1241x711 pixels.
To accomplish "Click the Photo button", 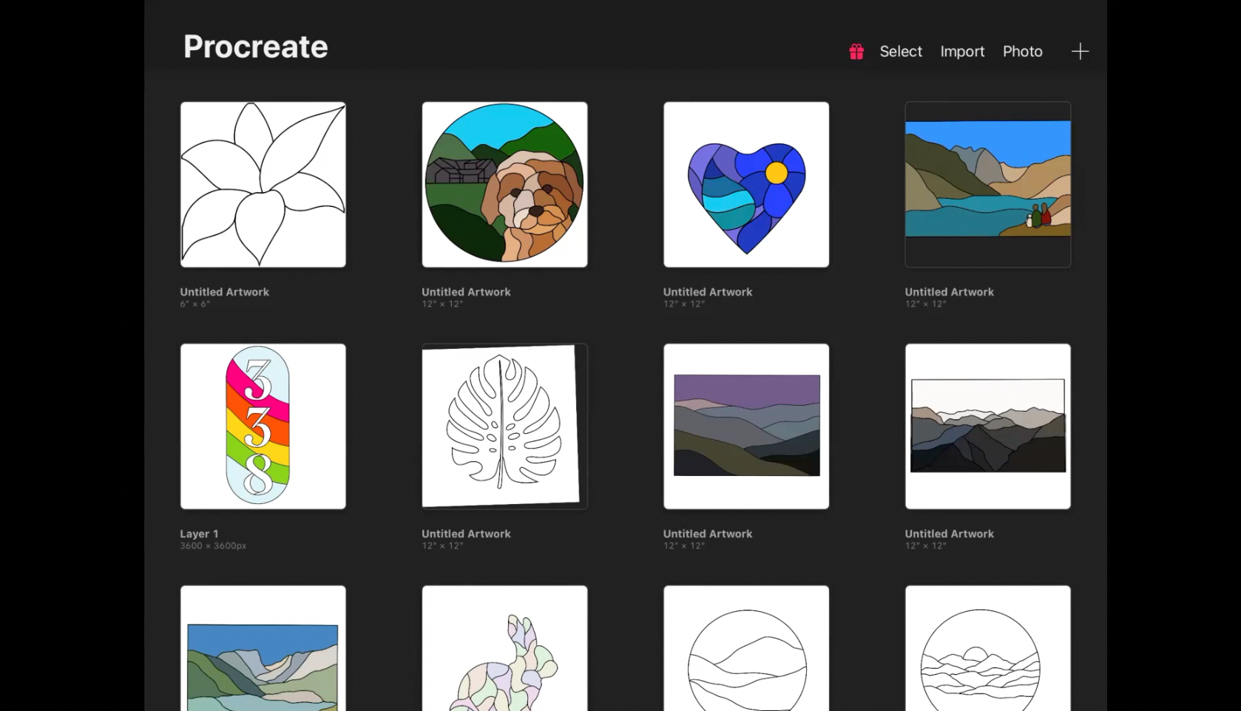I will 1022,52.
